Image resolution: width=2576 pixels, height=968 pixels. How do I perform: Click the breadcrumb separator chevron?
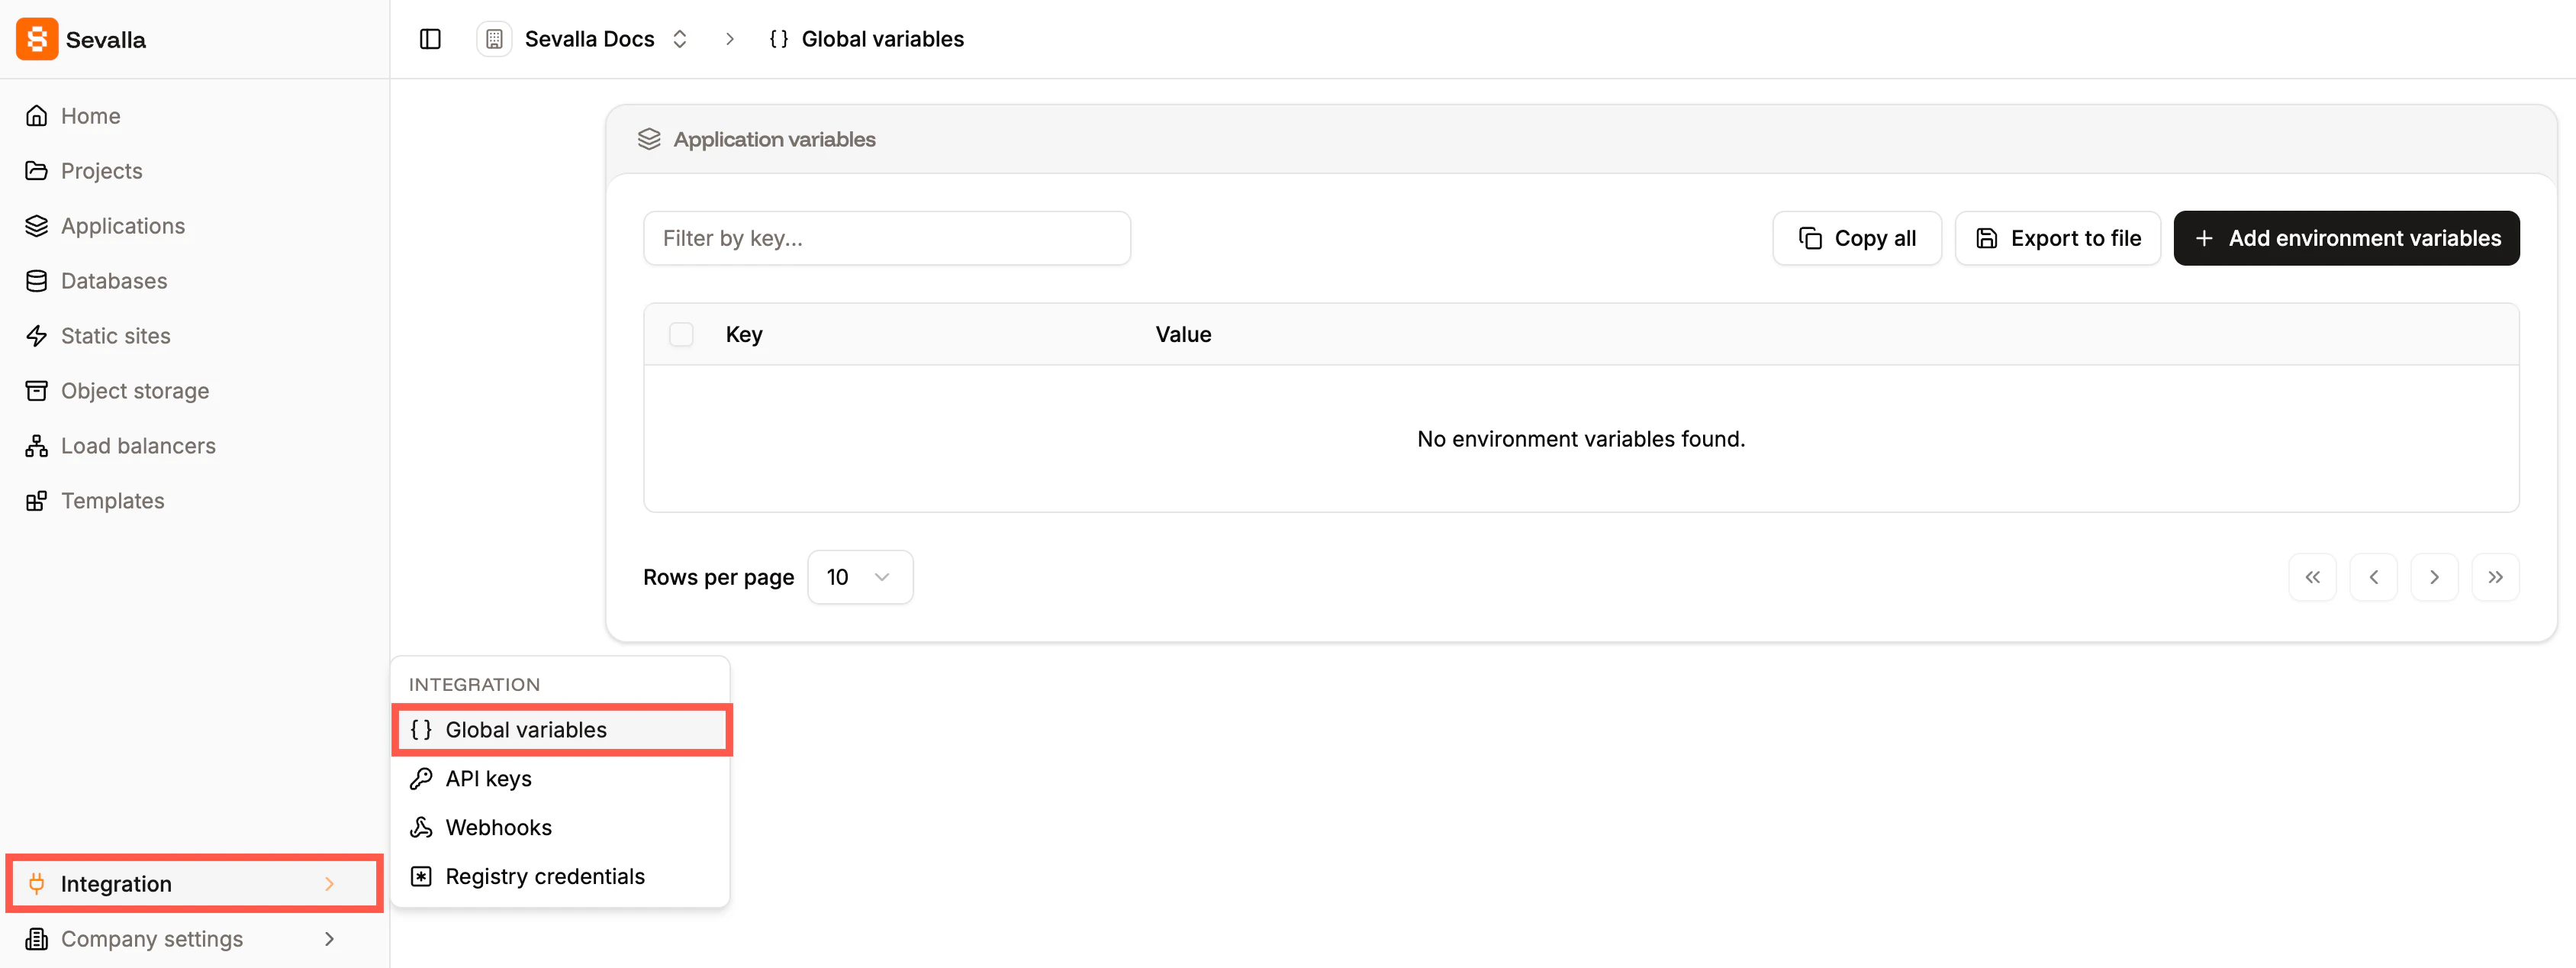[x=730, y=39]
